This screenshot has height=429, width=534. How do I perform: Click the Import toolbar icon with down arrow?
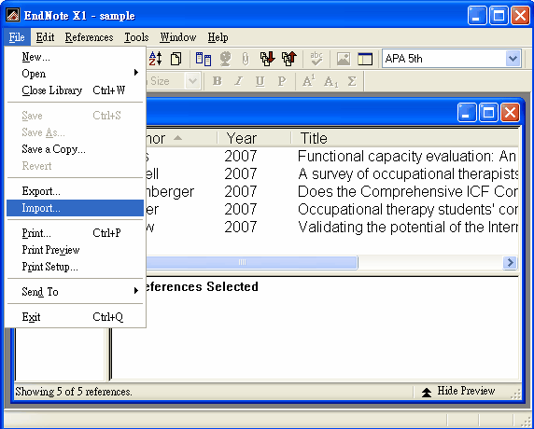coord(267,59)
